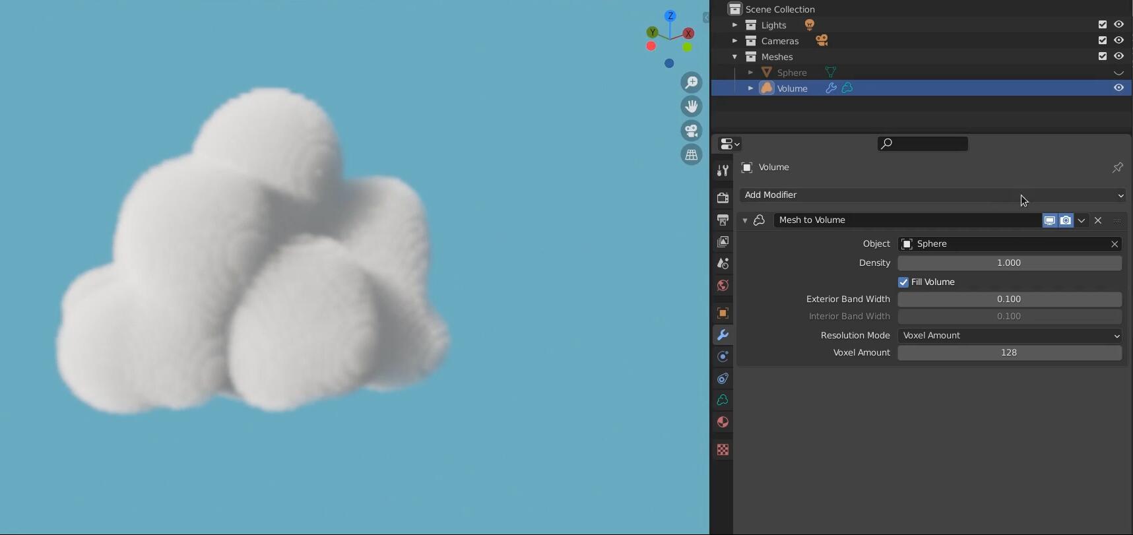Click the Exterior Band Width value field

point(1010,299)
